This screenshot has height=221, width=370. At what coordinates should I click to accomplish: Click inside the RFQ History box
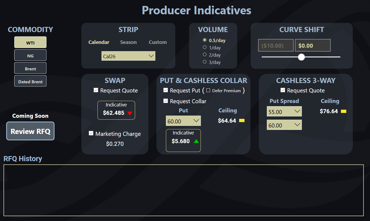(184, 190)
